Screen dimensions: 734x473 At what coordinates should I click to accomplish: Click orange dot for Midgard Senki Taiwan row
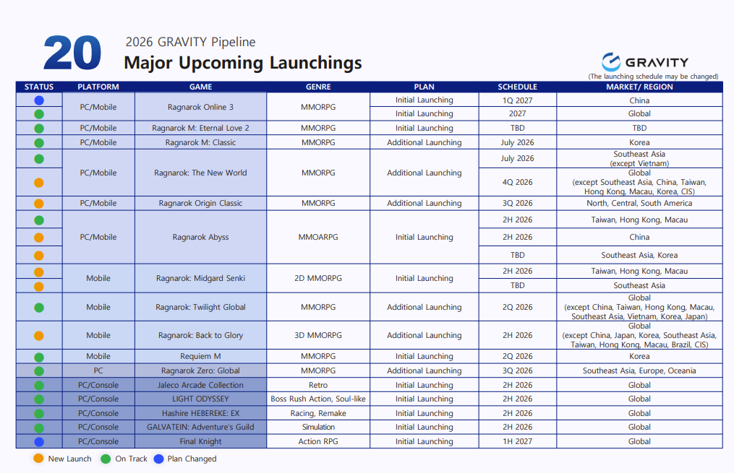click(39, 272)
